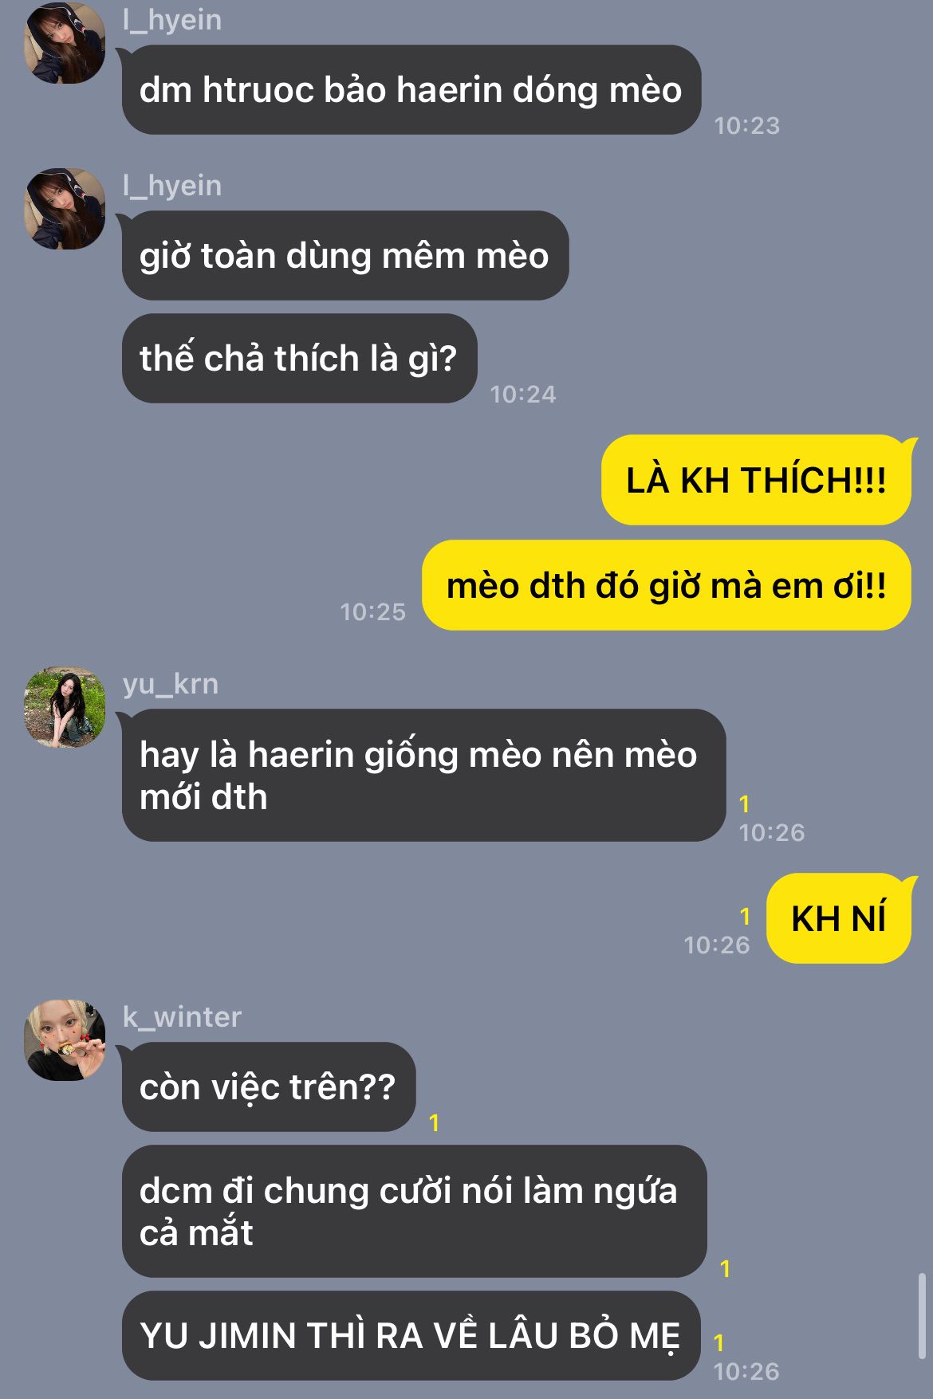Screen dimensions: 933x1399
Task: Tap the "thế chả thích là gì?" message
Action: [299, 358]
